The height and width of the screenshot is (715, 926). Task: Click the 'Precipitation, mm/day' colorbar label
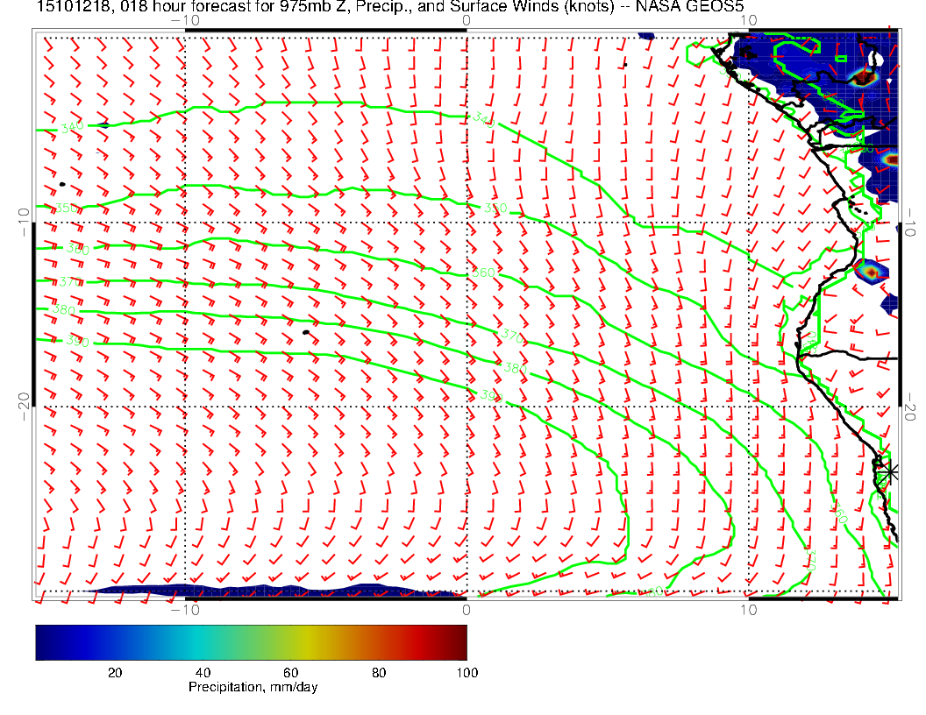pyautogui.click(x=253, y=688)
